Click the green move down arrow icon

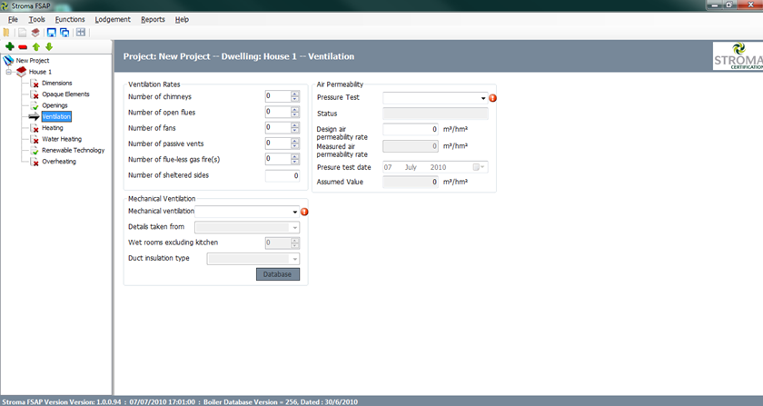click(x=49, y=46)
